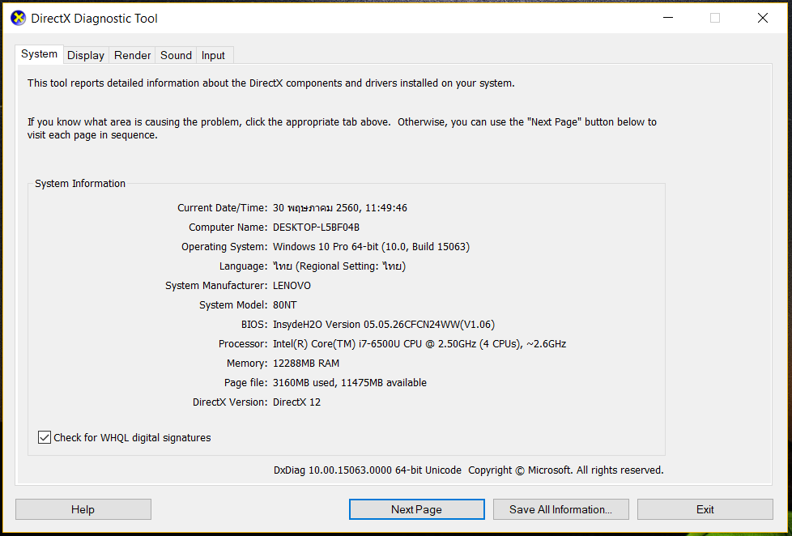Open the Display tab
The image size is (792, 536).
86,56
